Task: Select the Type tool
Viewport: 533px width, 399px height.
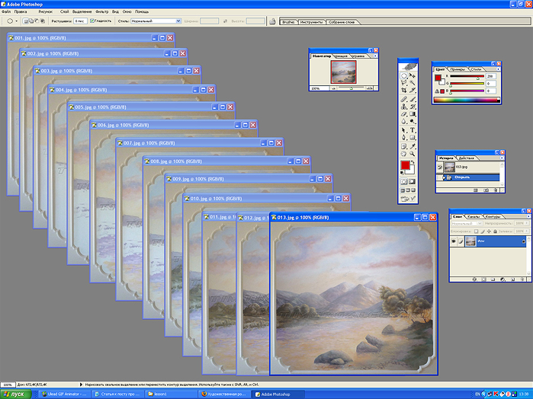Action: point(413,130)
